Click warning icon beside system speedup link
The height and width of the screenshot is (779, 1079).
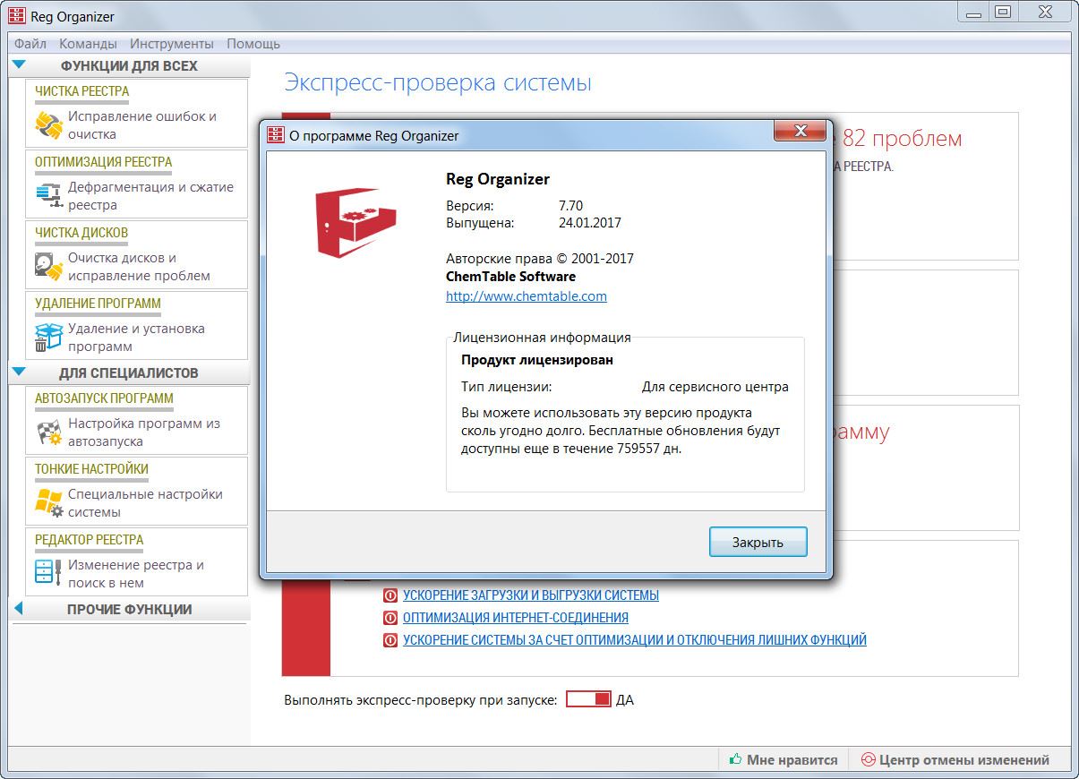pos(390,640)
